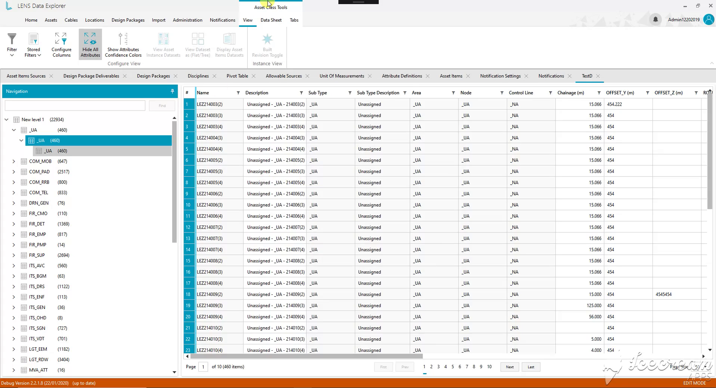The image size is (716, 388).
Task: Expand the ITS_AVC tree node
Action: click(14, 266)
